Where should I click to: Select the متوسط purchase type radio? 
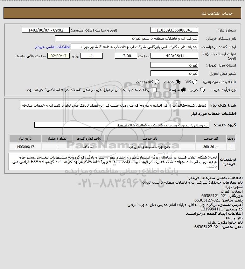(184, 90)
